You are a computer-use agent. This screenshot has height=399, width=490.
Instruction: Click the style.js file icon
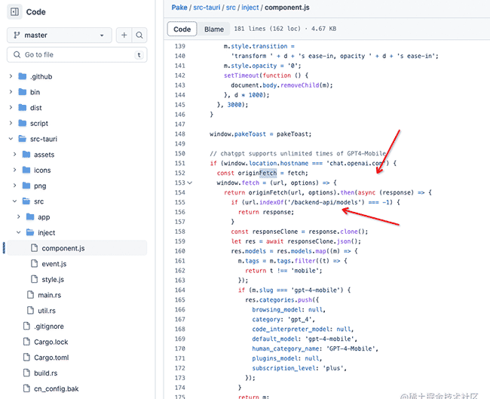[x=35, y=279]
